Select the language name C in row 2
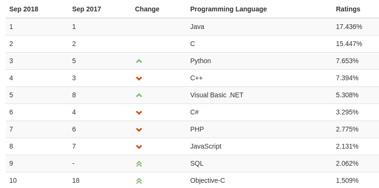Image resolution: width=379 pixels, height=188 pixels. click(192, 44)
